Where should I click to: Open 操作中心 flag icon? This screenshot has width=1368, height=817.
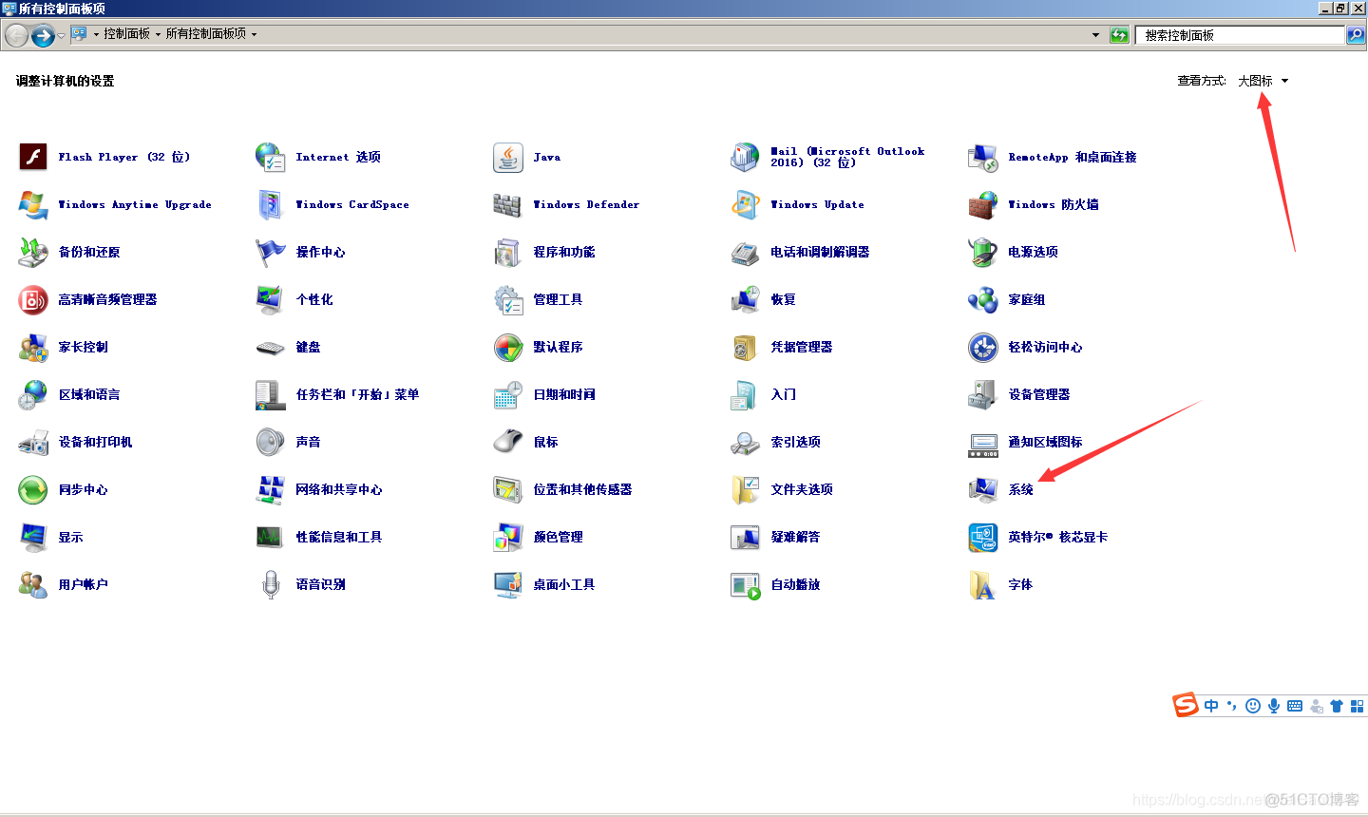[x=271, y=252]
